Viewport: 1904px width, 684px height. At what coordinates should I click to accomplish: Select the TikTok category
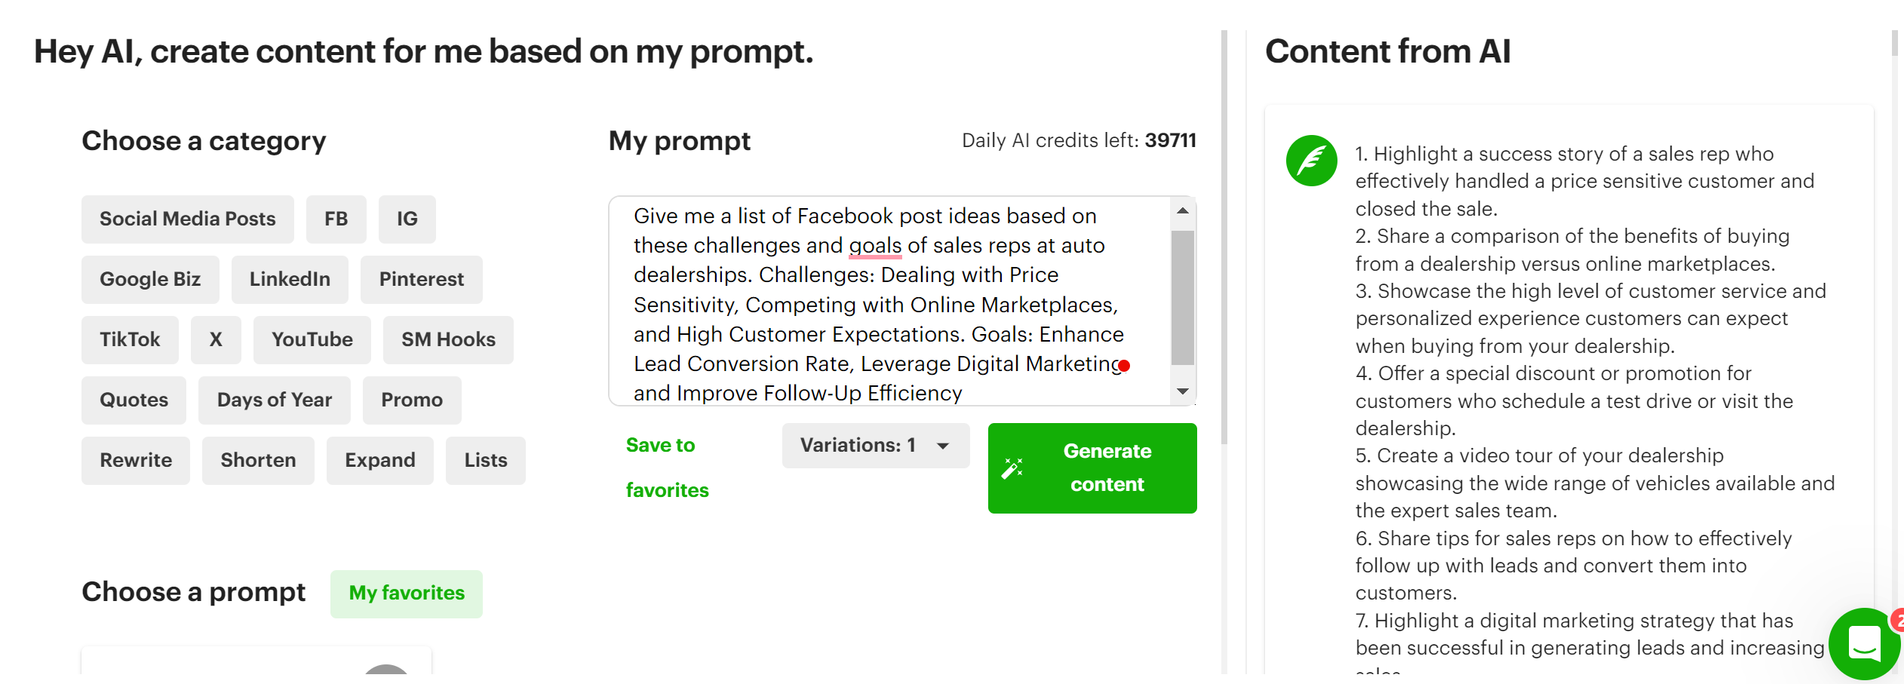[x=129, y=339]
